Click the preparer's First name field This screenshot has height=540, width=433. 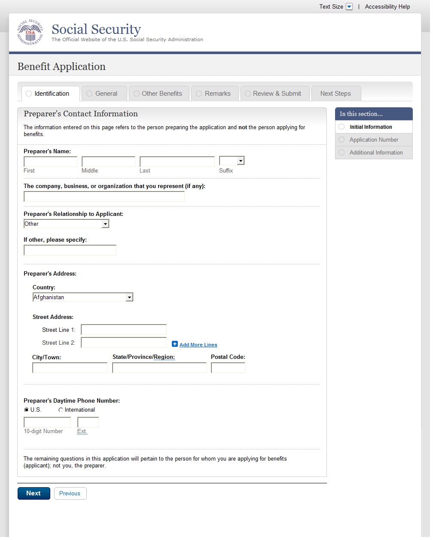pyautogui.click(x=51, y=162)
